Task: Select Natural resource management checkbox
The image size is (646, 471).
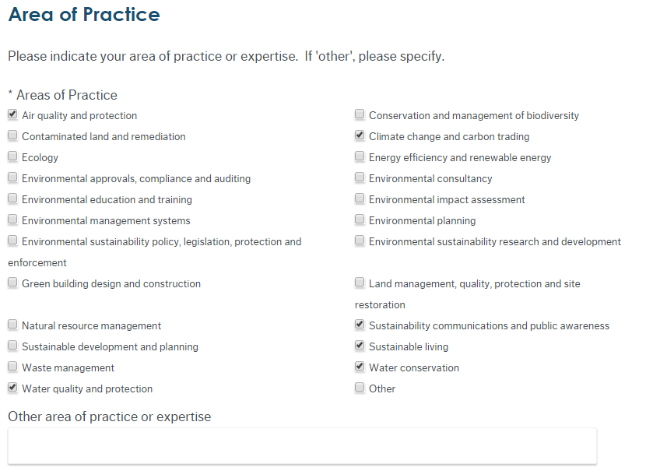Action: (x=12, y=325)
